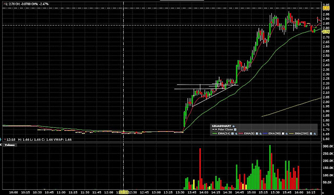Image resolution: width=334 pixels, height=195 pixels.
Task: Click the red EMA(8) legend color line
Action: (241, 133)
